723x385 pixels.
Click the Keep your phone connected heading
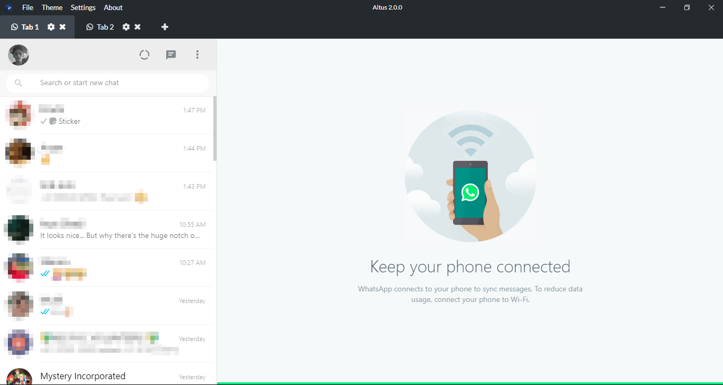(x=470, y=267)
